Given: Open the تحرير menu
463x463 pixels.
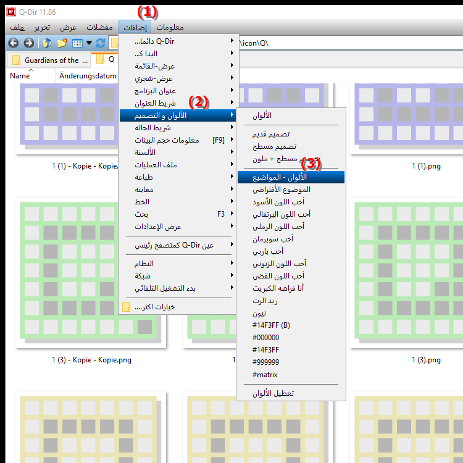Looking at the screenshot, I should click(x=42, y=27).
